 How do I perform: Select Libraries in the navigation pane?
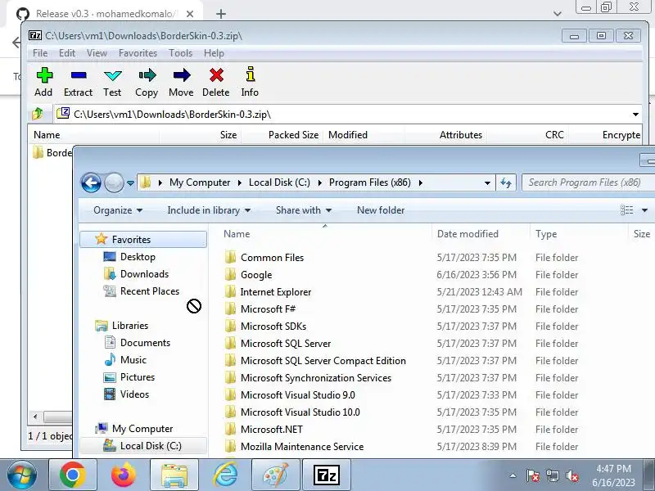[130, 325]
